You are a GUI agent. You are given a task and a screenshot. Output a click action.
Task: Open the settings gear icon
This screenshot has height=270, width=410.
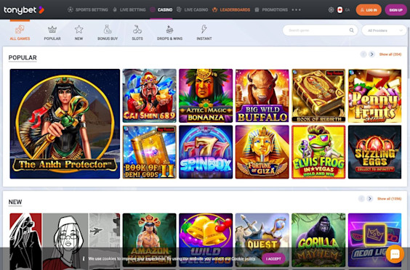[x=331, y=9]
